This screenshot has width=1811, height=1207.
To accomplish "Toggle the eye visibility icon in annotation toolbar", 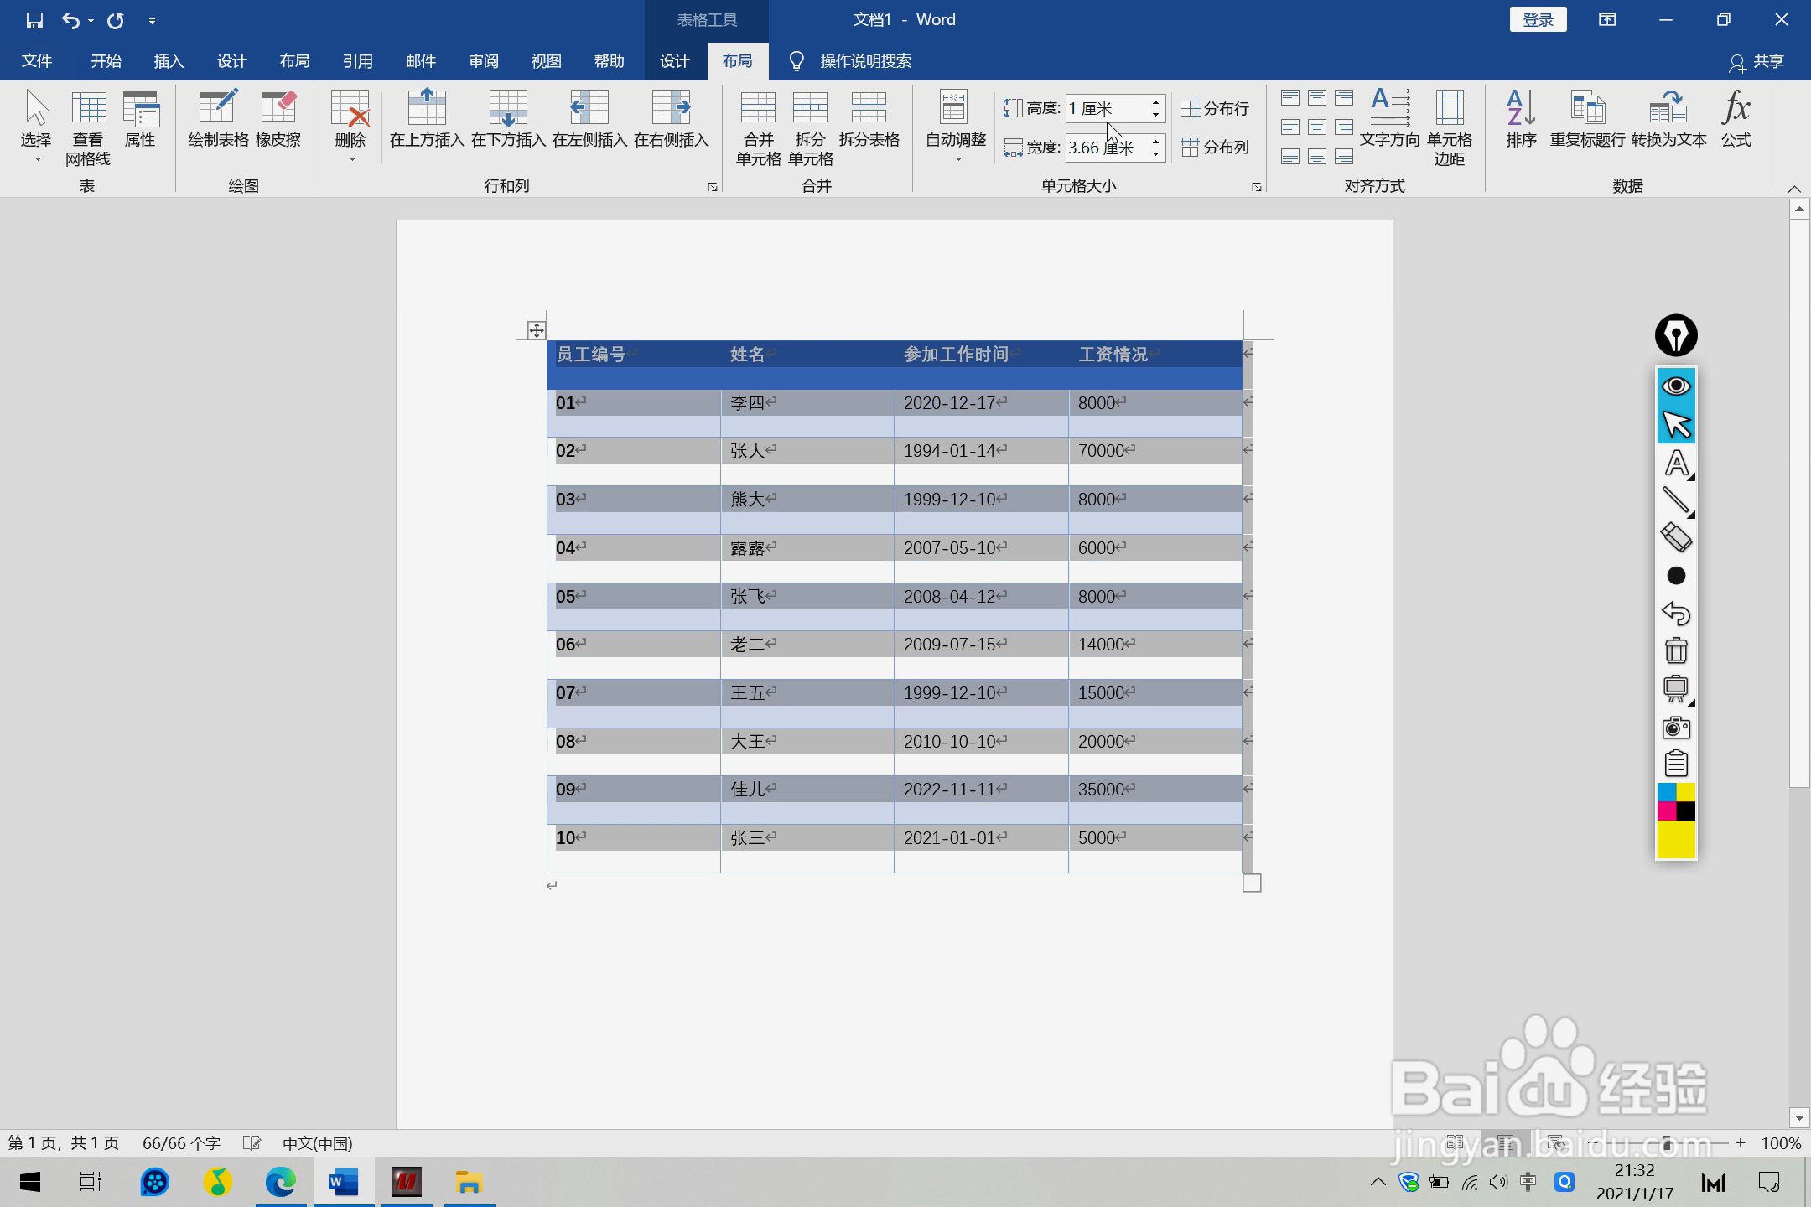I will point(1676,386).
